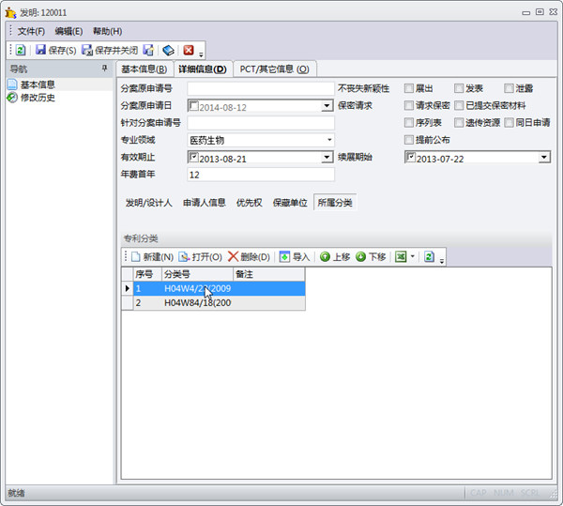Pin the 导航 navigation panel
This screenshot has height=506, width=563.
coord(104,68)
